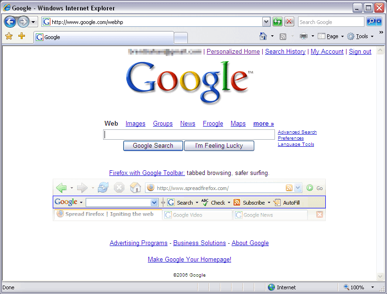Select the Google browser tab

tap(104, 37)
